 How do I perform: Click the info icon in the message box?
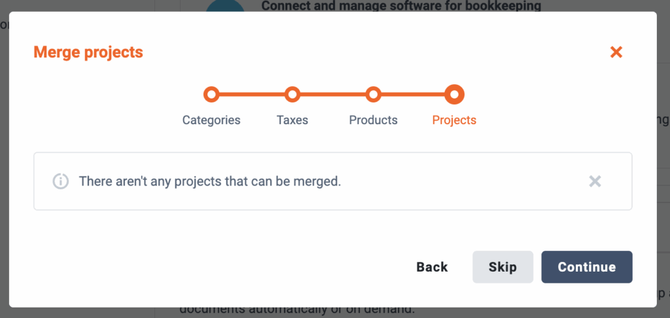point(61,181)
